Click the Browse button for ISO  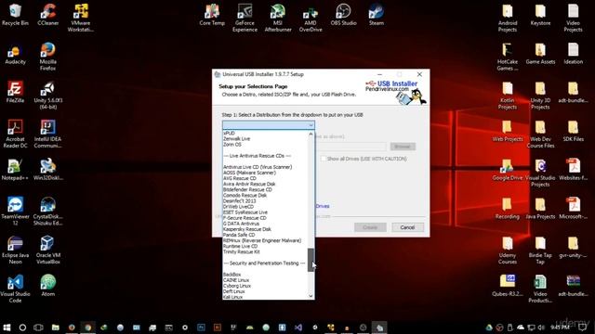click(403, 147)
